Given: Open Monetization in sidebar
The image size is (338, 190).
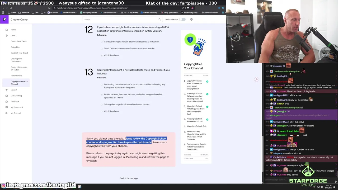Looking at the screenshot, I should pyautogui.click(x=16, y=75).
